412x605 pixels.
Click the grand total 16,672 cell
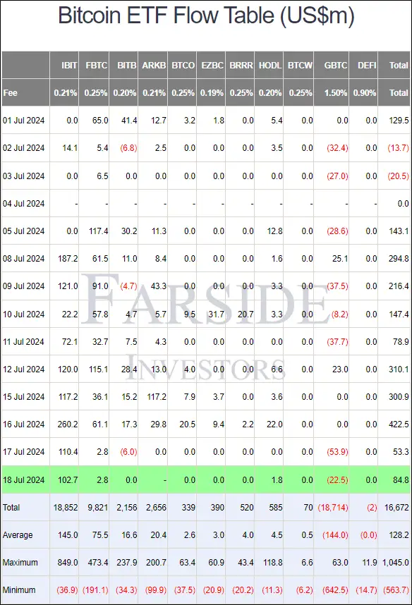tap(396, 508)
